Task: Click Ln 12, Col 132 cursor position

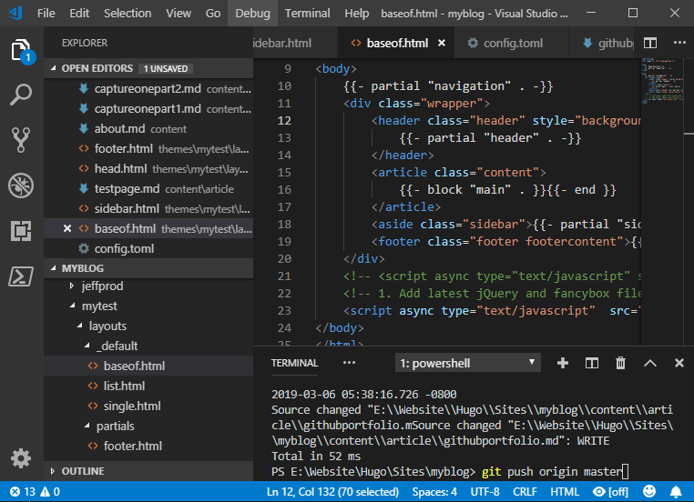Action: [332, 491]
